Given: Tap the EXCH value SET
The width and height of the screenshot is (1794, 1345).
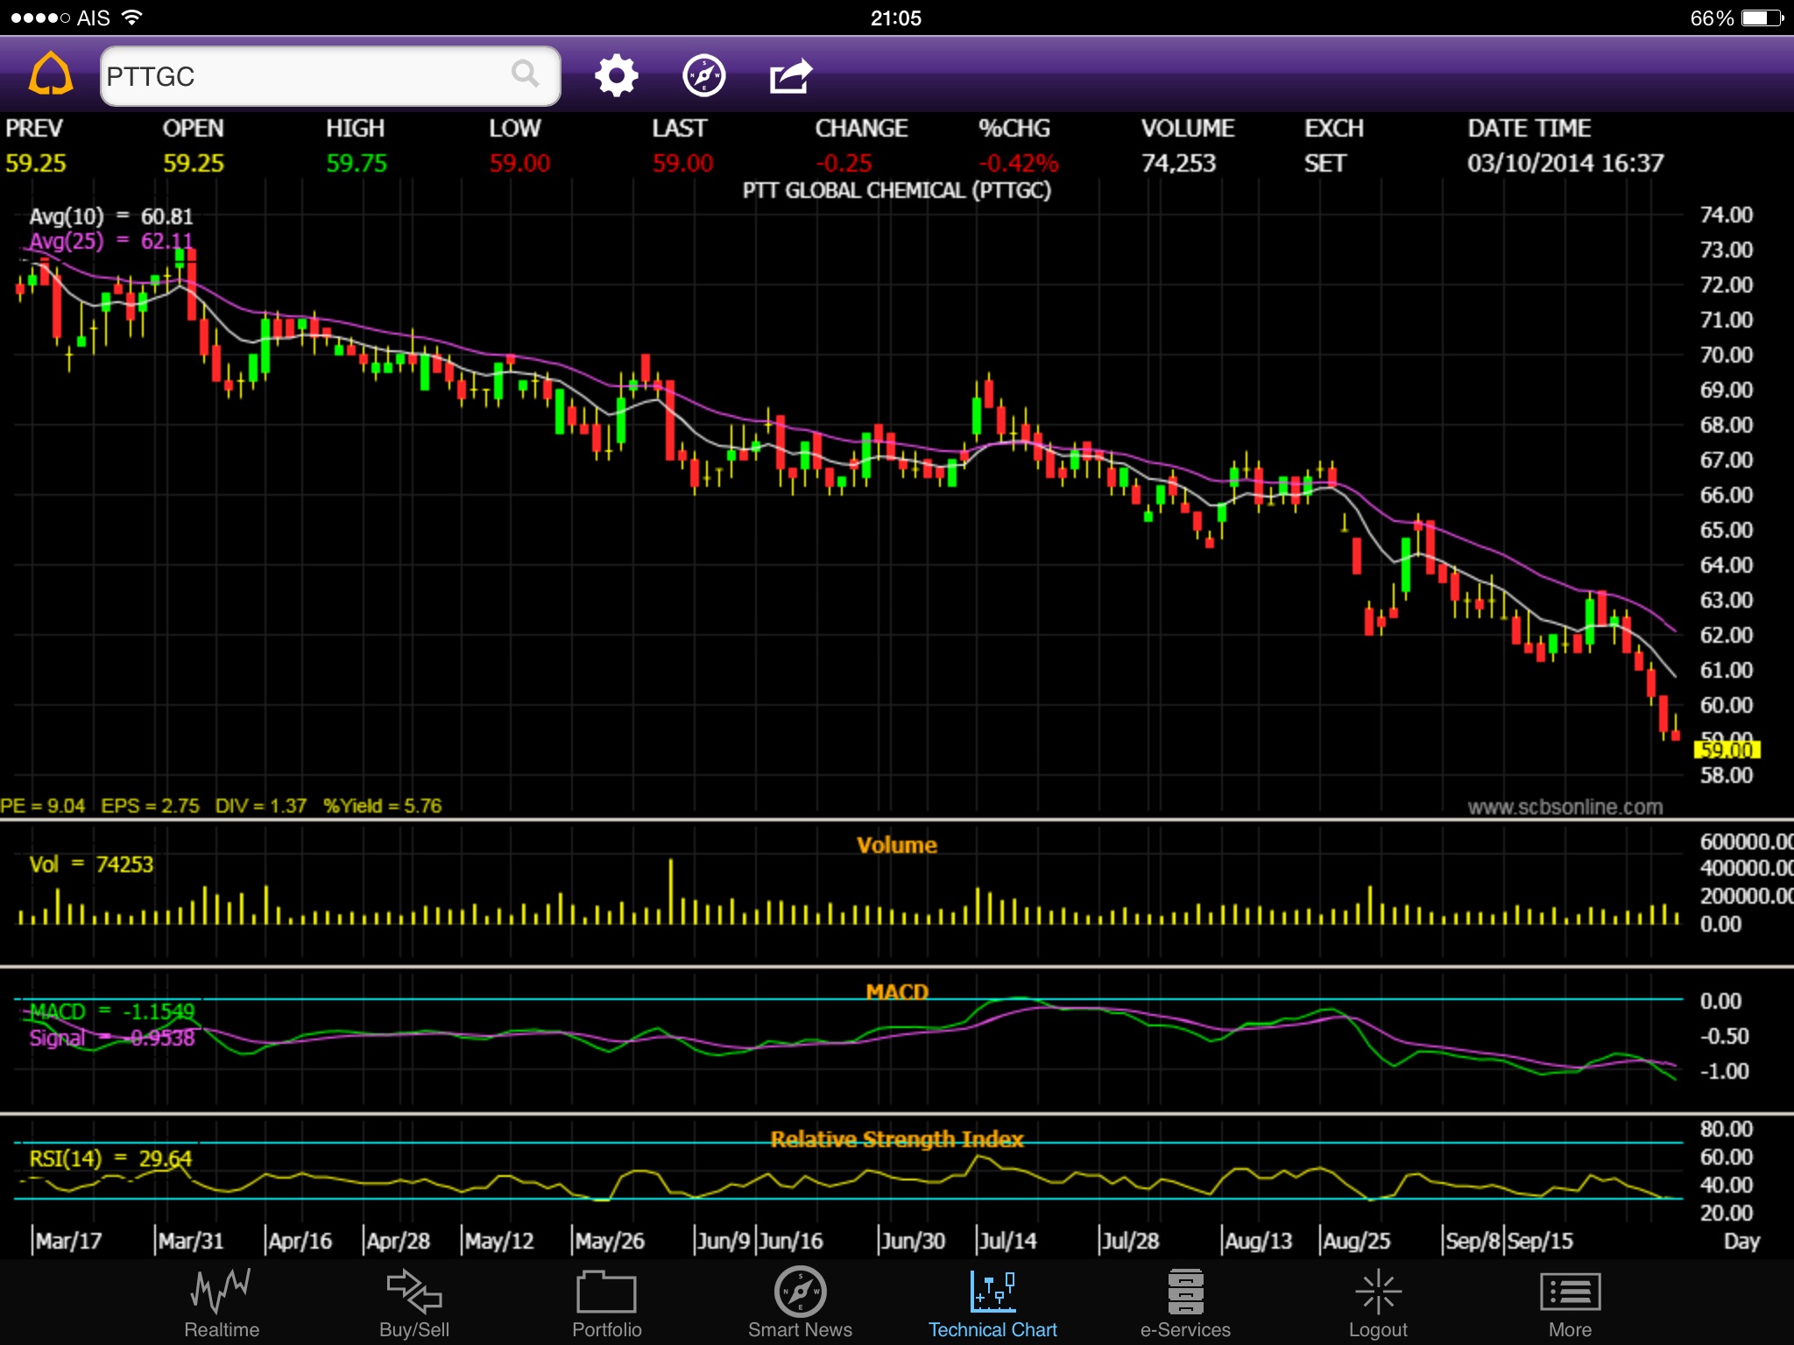Looking at the screenshot, I should 1324,164.
